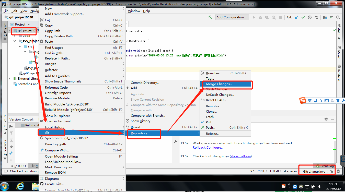Click the Hector inspector icon in status bar

coord(338,171)
